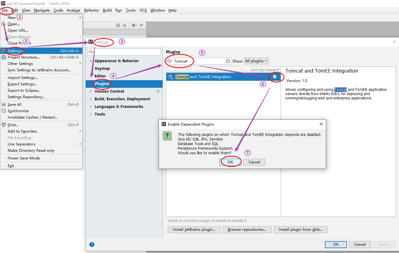Open the Show All plugins dropdown

point(256,61)
